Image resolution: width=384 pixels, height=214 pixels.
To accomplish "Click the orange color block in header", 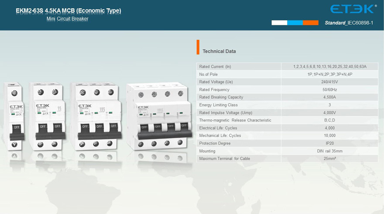I will point(311,23).
